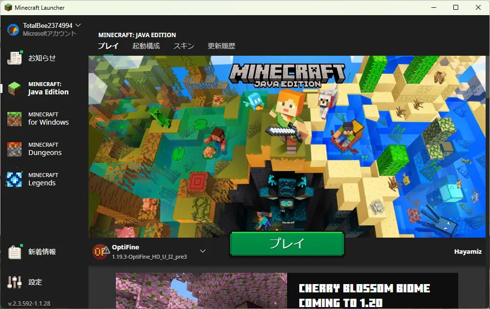
Task: Select the Minecraft for Windows icon
Action: tap(15, 119)
